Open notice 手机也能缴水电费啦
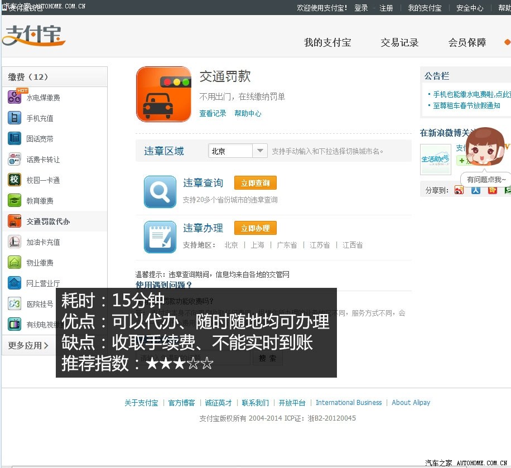 tap(472, 94)
